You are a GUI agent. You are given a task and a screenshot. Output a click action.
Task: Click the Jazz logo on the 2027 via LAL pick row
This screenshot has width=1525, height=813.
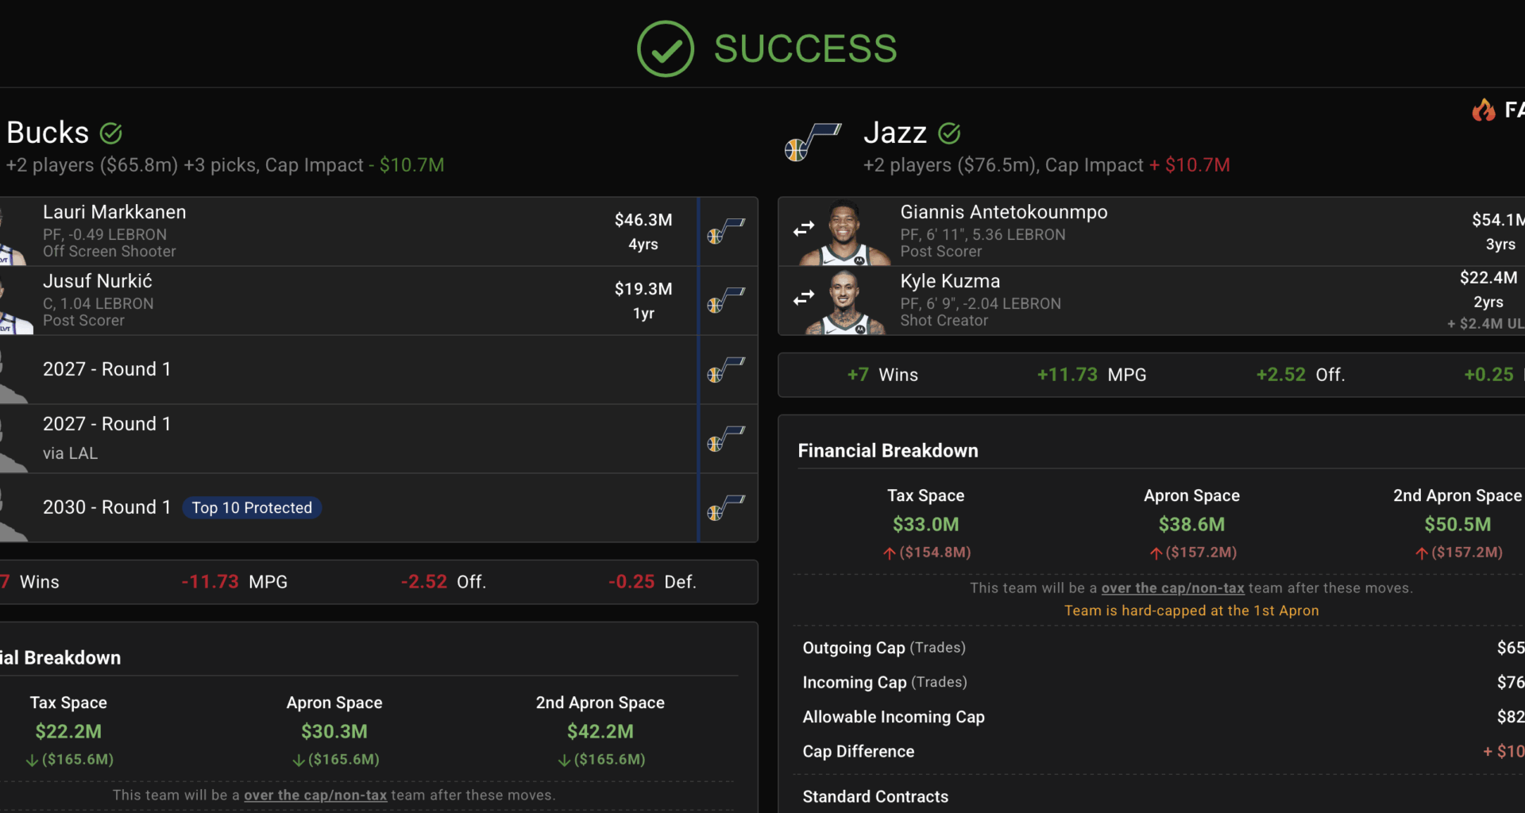tap(727, 440)
